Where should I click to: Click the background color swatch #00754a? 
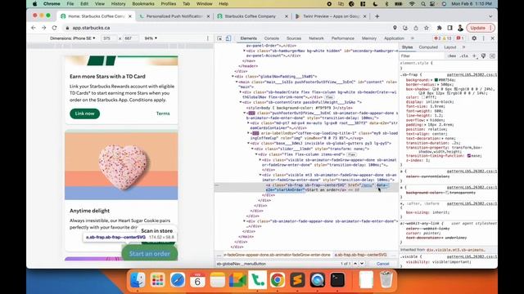(436, 80)
